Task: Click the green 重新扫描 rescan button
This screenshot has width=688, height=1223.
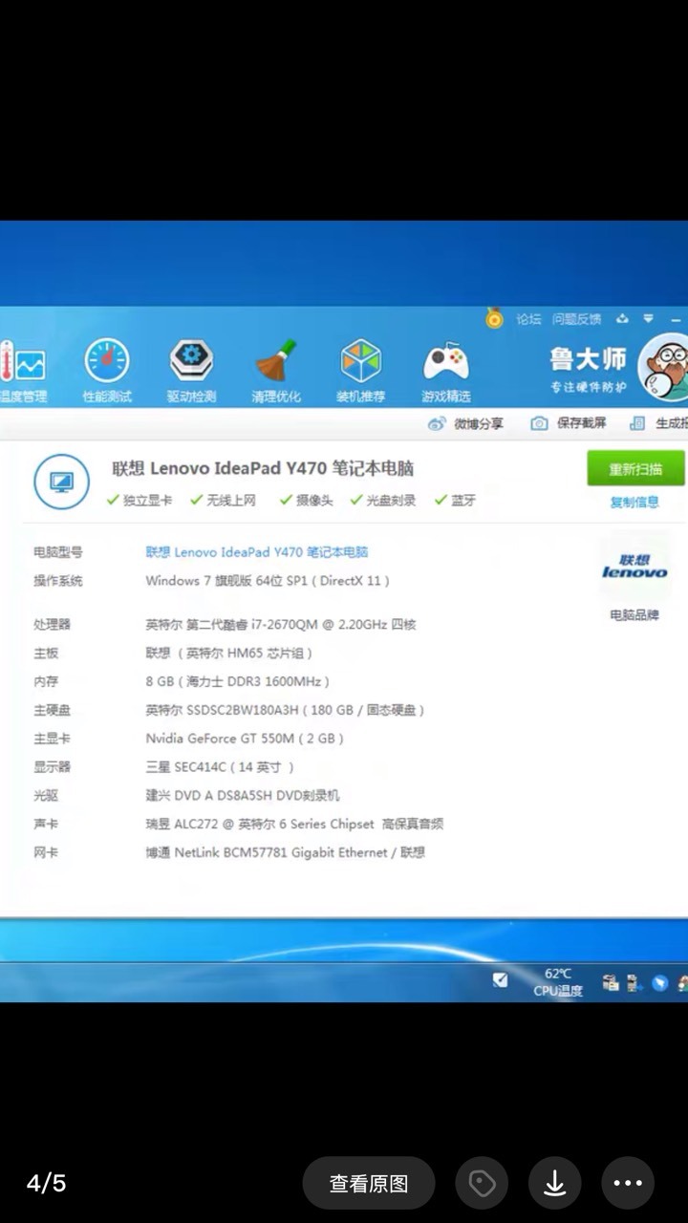Action: (x=636, y=469)
